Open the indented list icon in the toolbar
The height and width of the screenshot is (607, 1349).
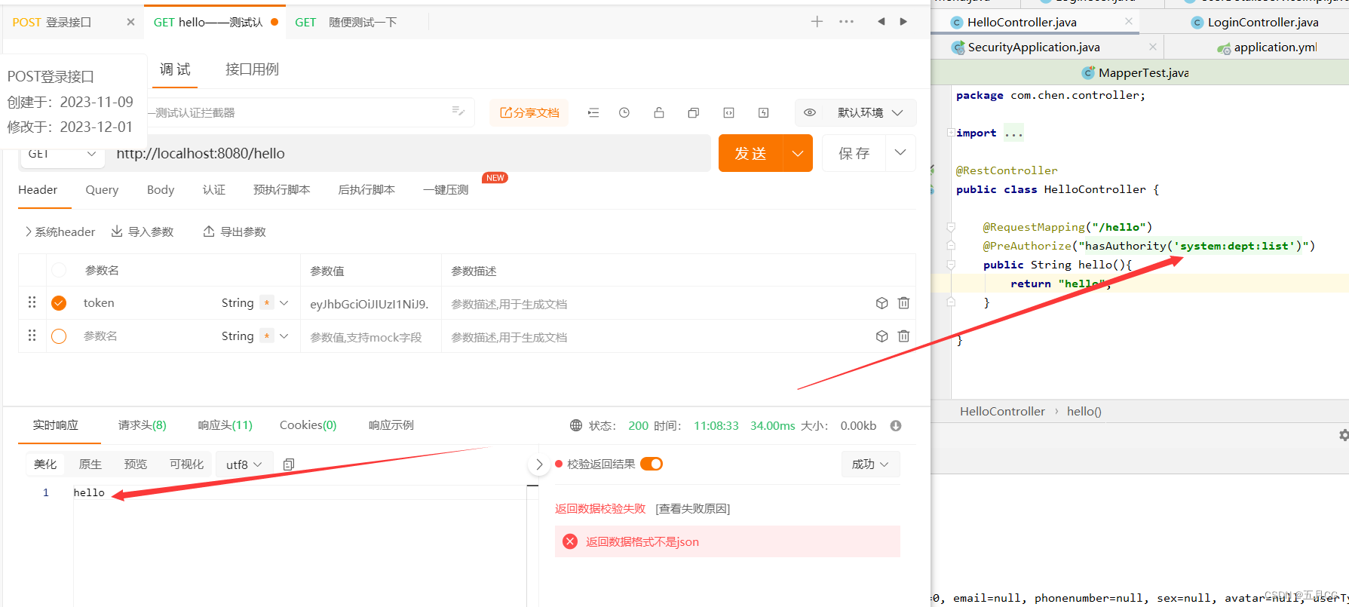593,112
